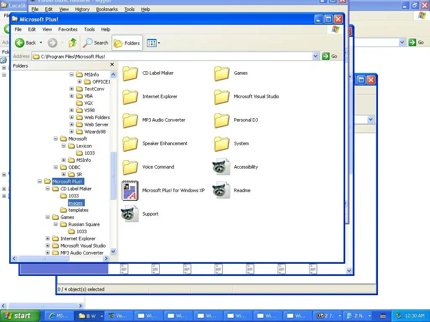
Task: Collapse the Russian Square tree node
Action: [56, 224]
